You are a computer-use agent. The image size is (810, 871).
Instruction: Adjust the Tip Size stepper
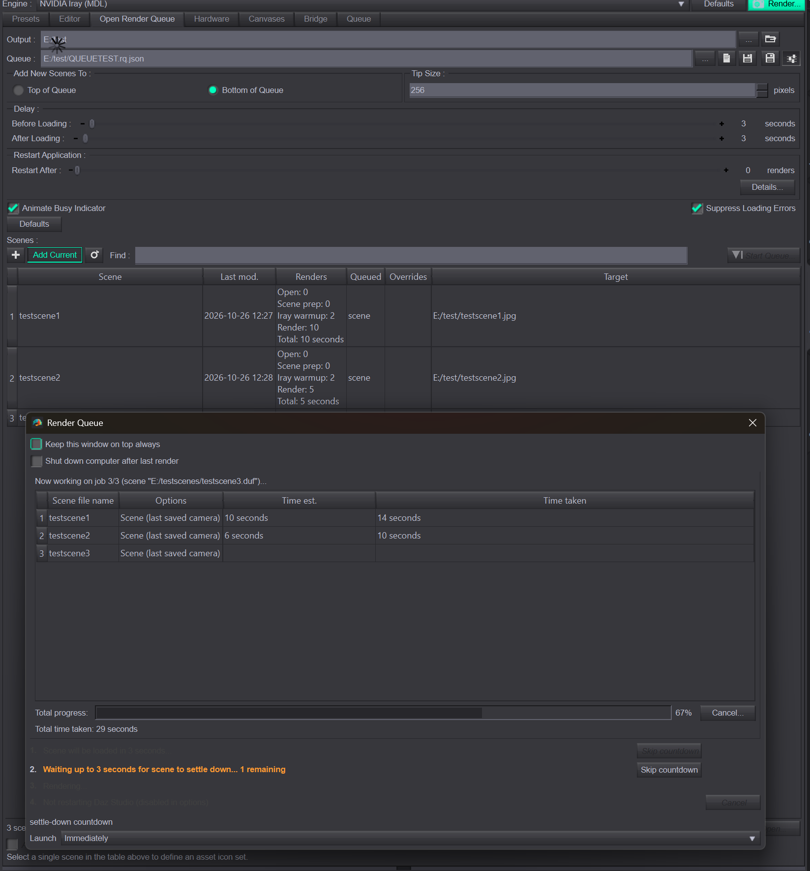pos(762,90)
